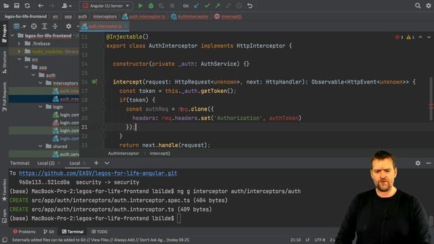Open the Project view selector dropdown
The image size is (434, 244).
coord(20,26)
